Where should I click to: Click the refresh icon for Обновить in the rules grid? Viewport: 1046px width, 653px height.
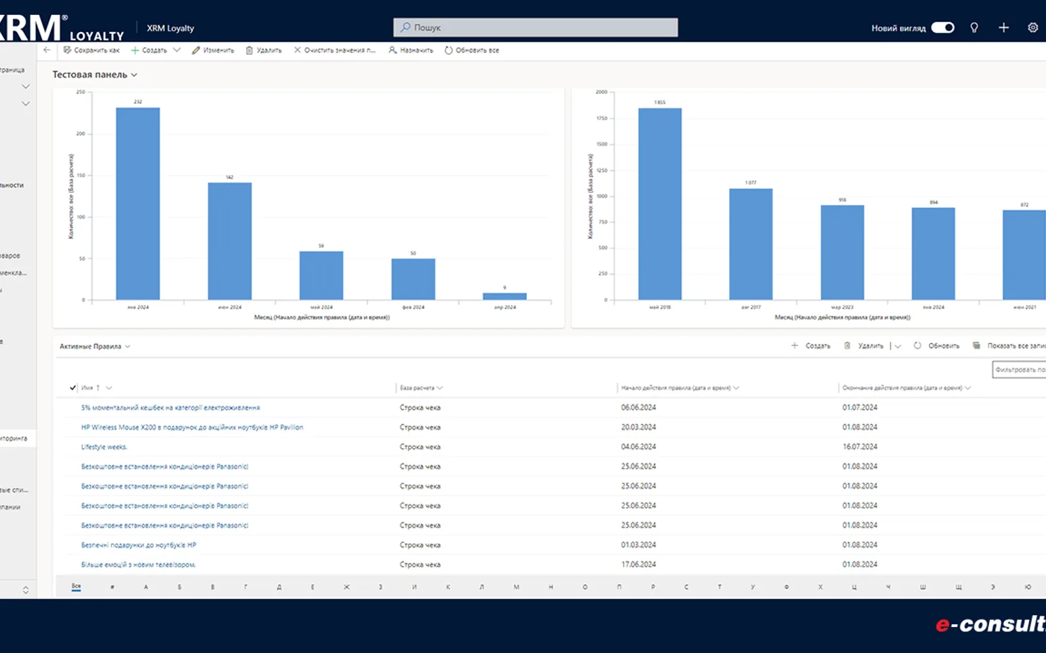[x=917, y=345]
